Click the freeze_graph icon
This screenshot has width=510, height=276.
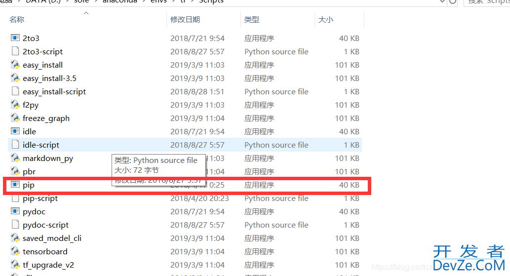pos(15,118)
